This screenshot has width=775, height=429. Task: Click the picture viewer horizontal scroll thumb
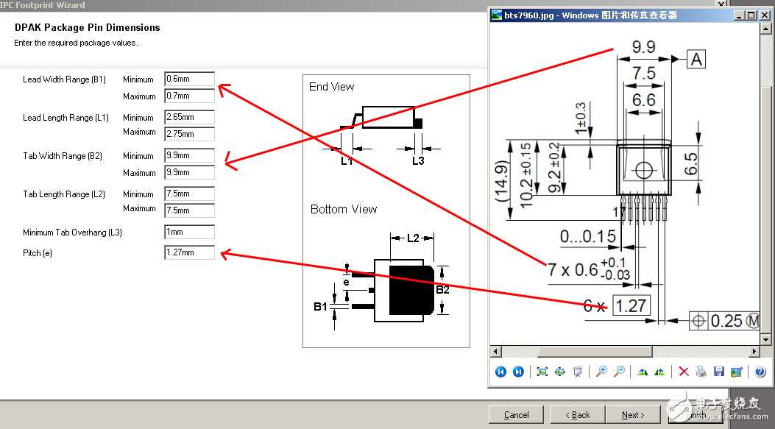point(595,352)
